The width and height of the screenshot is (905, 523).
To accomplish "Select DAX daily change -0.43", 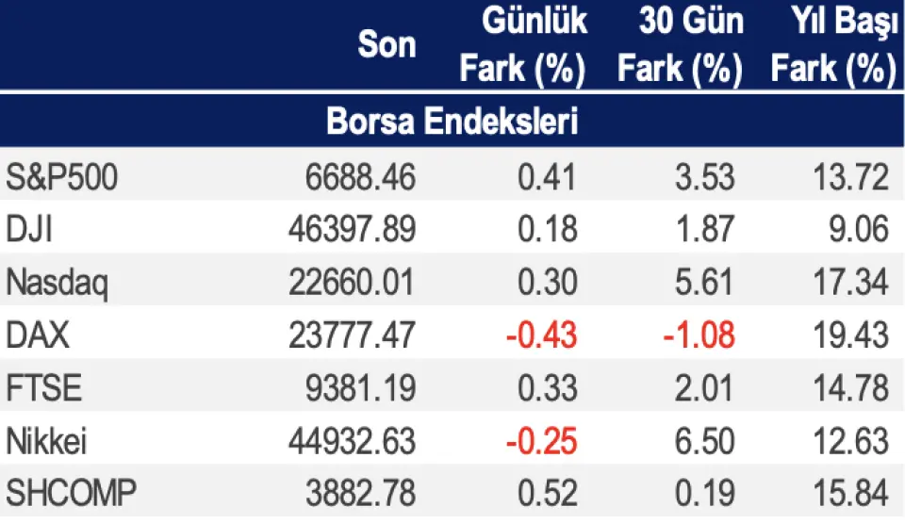I will tap(540, 335).
